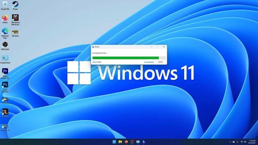Minimize the Ninite installer window
258x145 pixels.
152,47
